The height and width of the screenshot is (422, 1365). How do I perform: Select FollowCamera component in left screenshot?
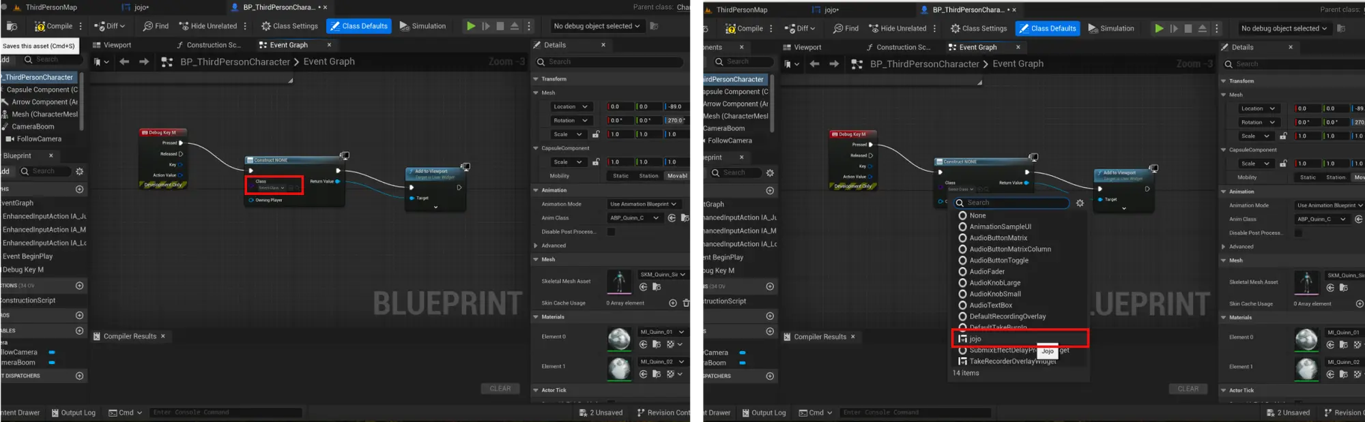(x=39, y=139)
